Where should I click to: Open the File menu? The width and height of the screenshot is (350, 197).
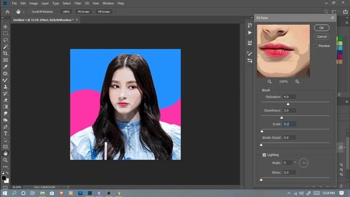(14, 3)
